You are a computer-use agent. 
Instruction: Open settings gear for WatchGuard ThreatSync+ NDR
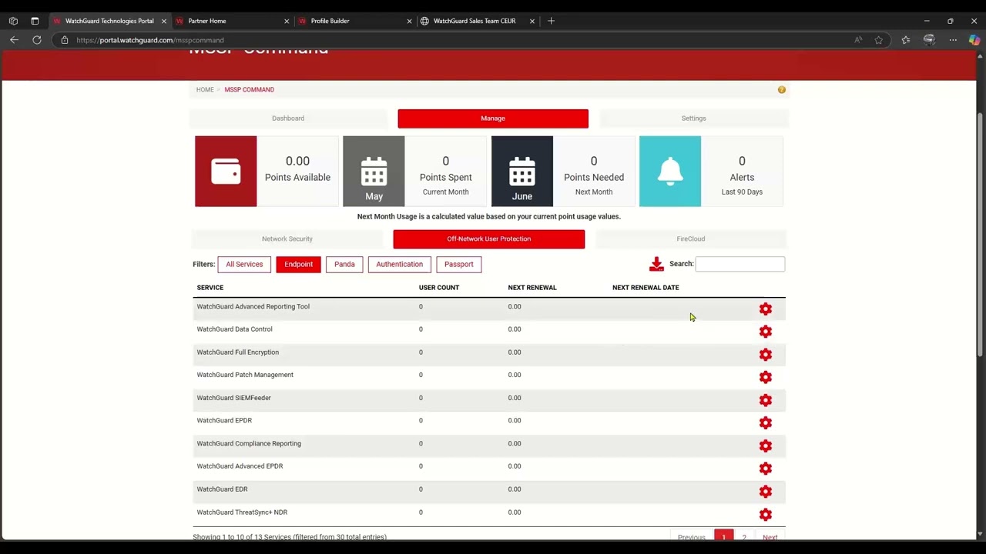click(x=765, y=514)
